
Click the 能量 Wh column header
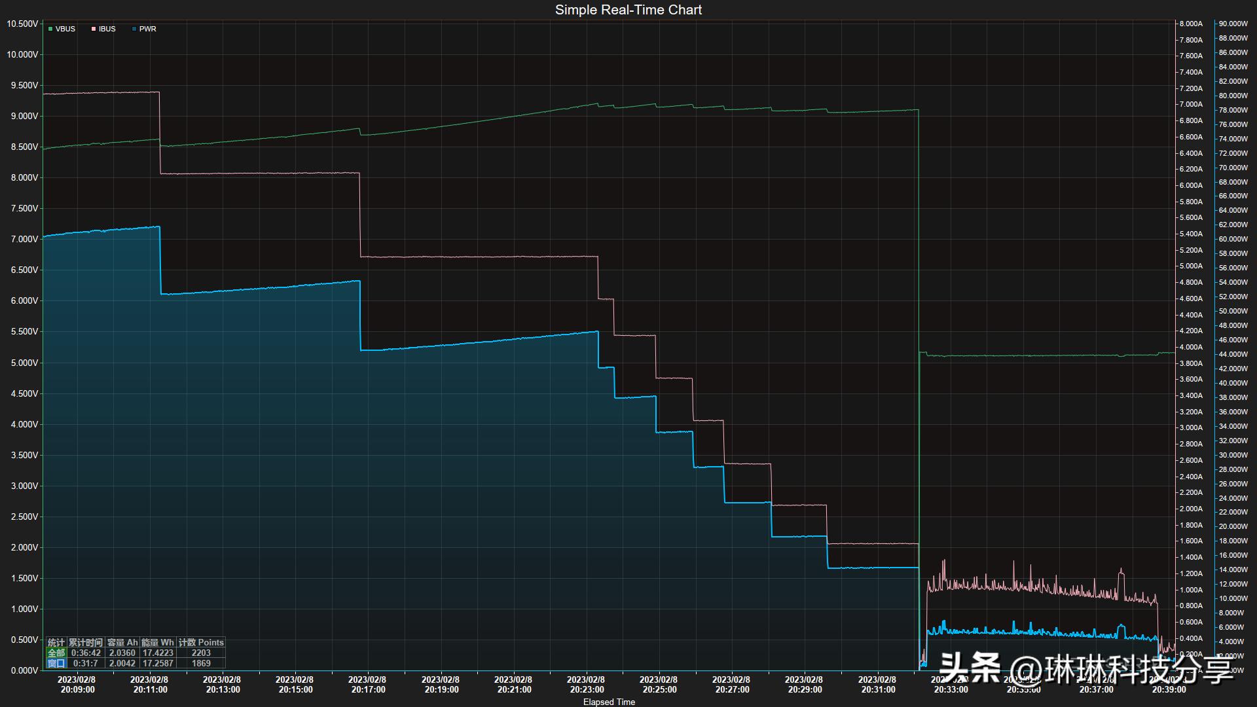click(158, 642)
